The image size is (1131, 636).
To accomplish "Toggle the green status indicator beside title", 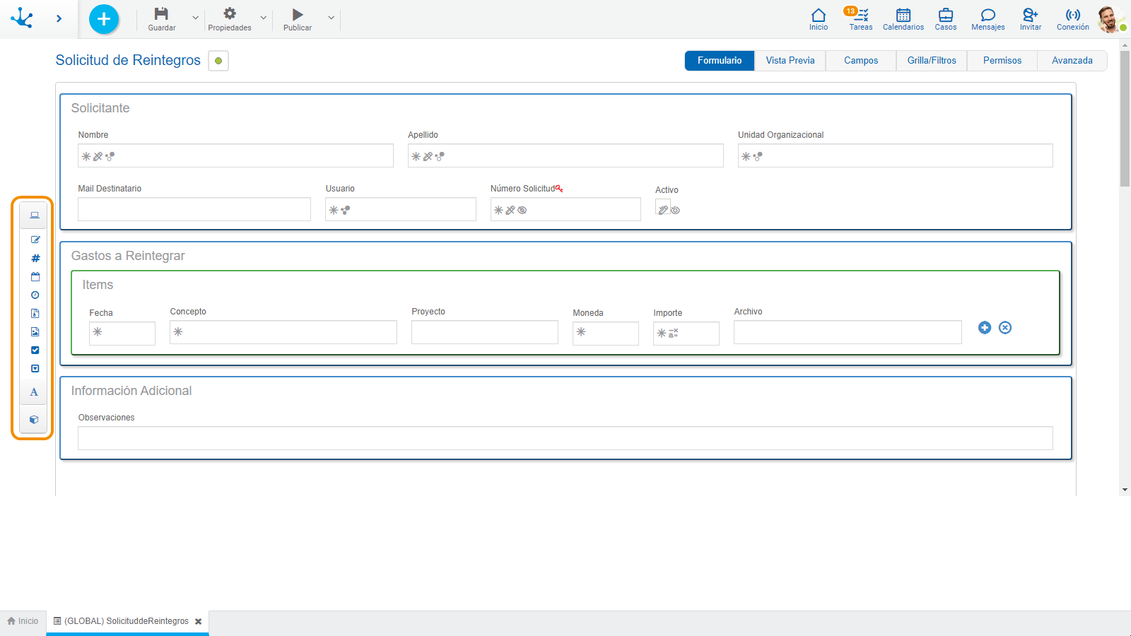I will coord(218,61).
